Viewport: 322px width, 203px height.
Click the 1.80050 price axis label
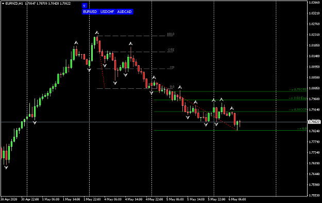coord(314,88)
